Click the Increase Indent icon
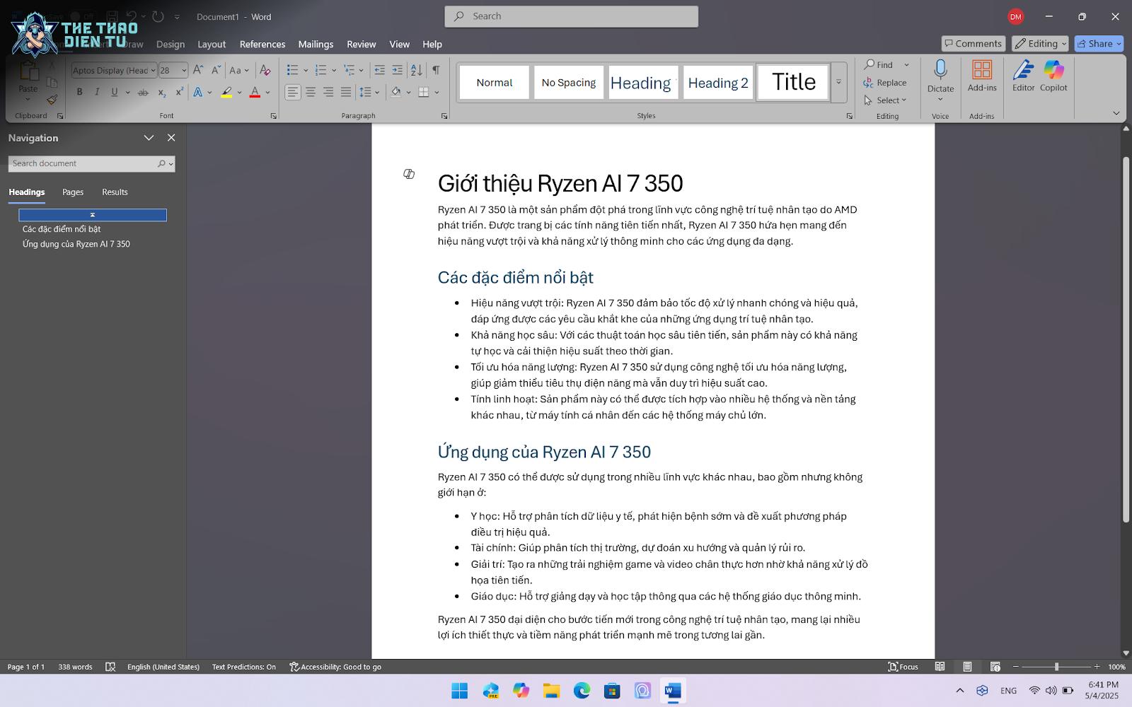This screenshot has height=707, width=1132. click(x=397, y=70)
